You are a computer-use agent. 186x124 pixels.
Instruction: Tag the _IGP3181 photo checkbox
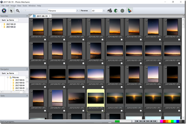coord(45,40)
